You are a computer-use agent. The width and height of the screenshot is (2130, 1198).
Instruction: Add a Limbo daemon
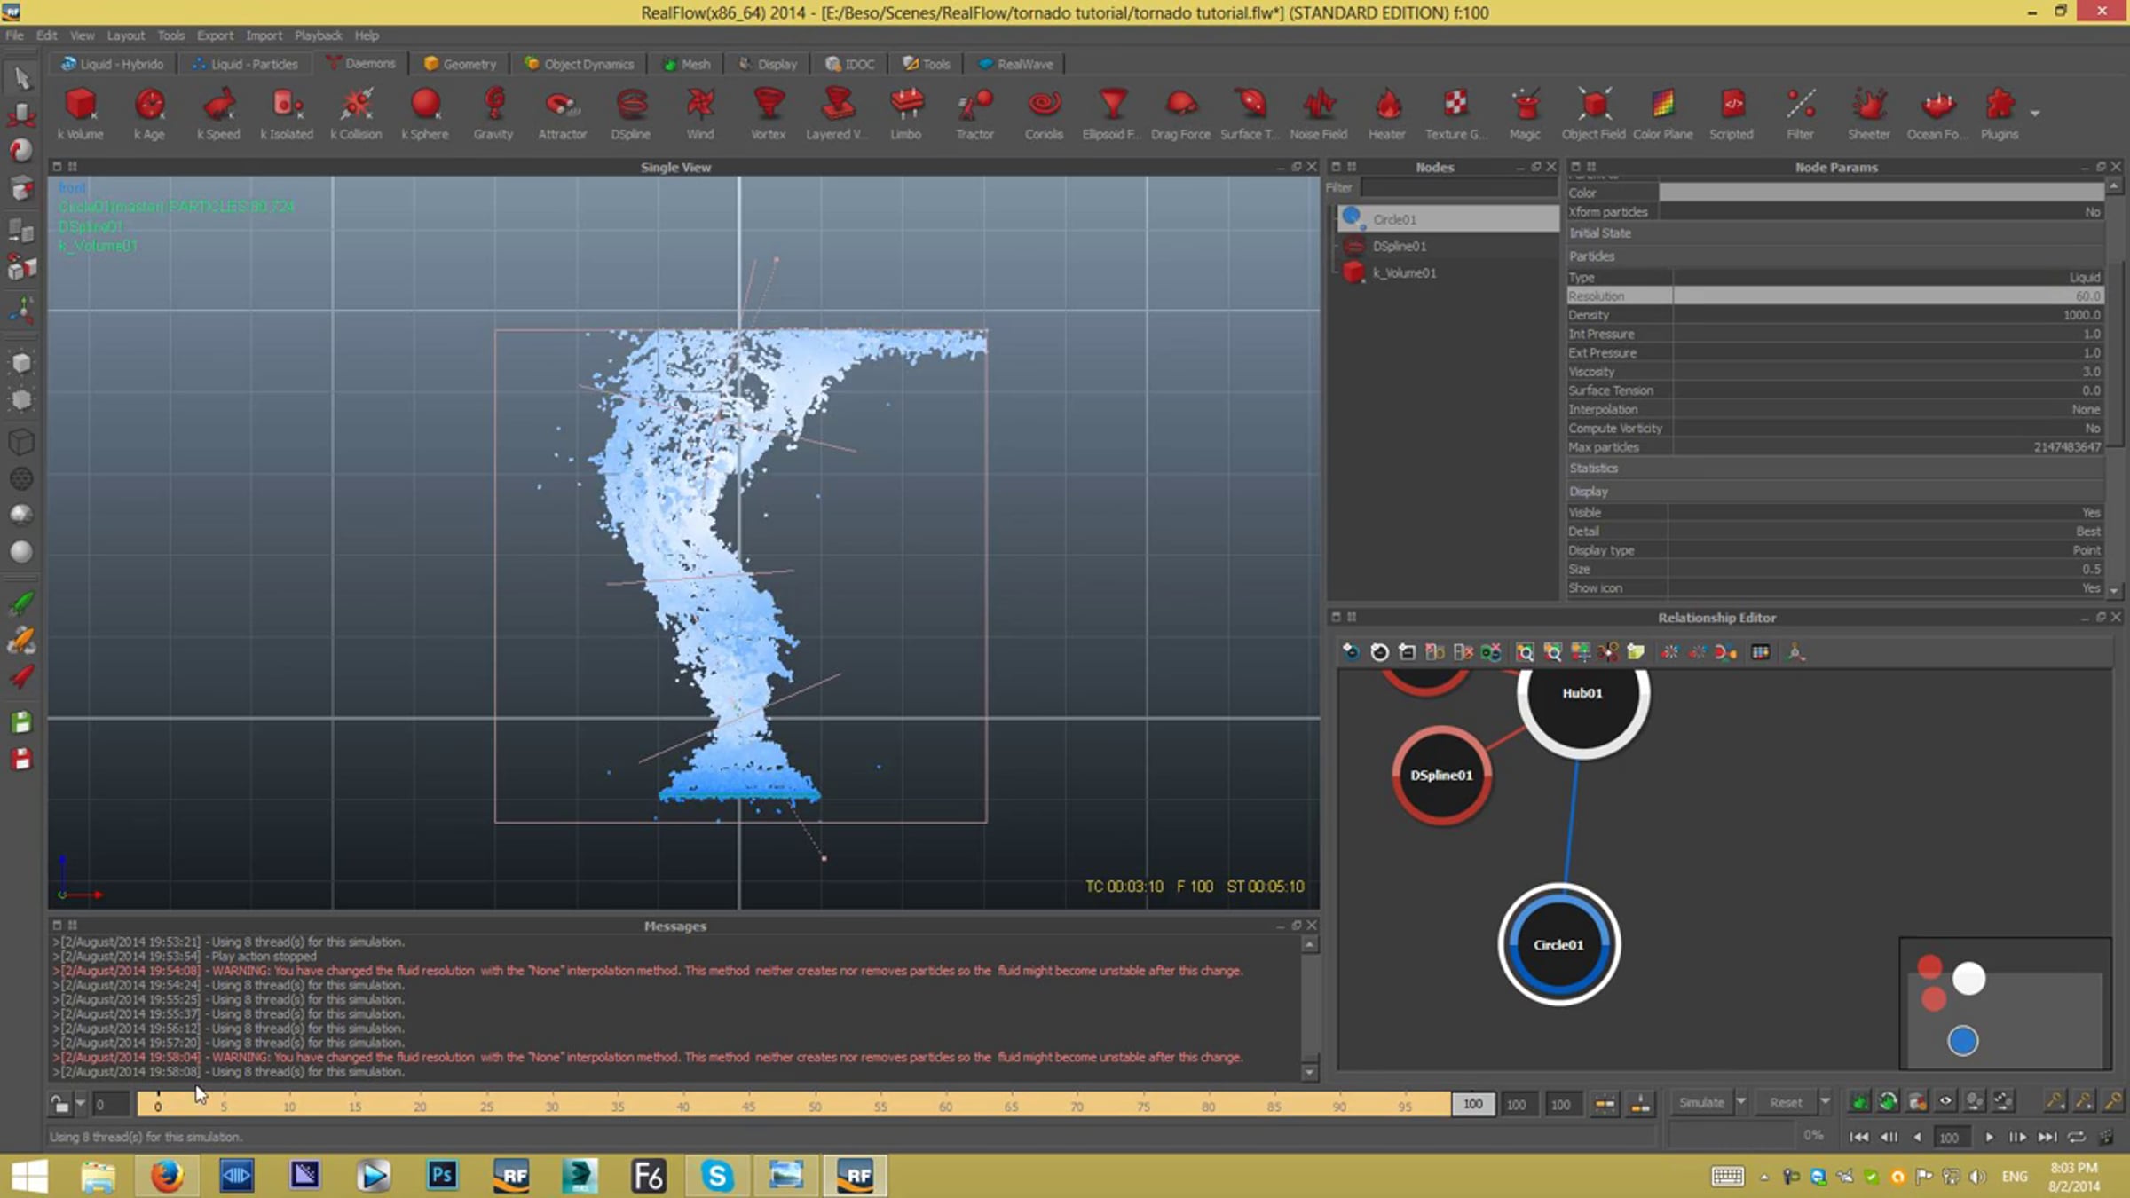906,114
